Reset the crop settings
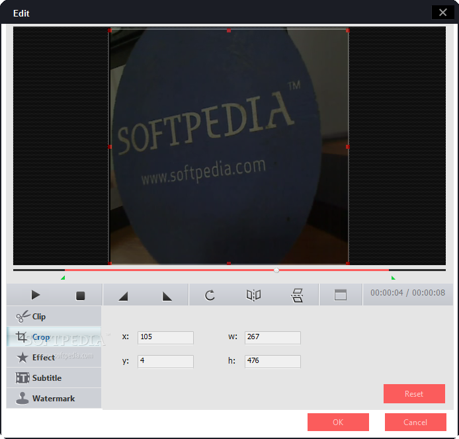The width and height of the screenshot is (459, 439). coord(414,393)
